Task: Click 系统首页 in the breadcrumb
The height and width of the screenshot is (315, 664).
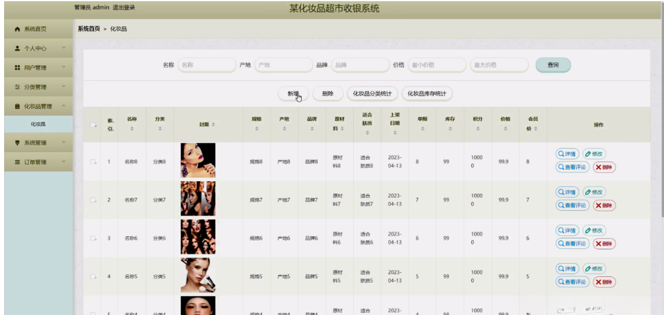Action: click(89, 29)
